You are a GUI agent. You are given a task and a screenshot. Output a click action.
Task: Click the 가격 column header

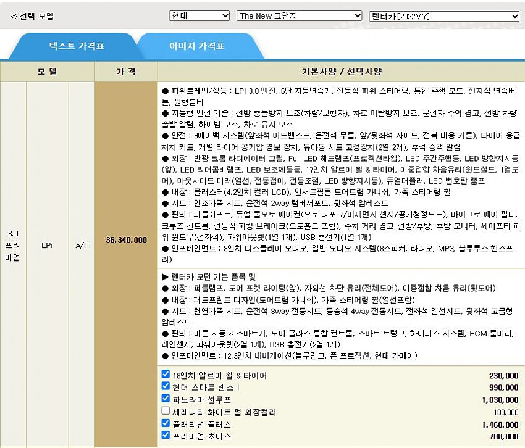[x=126, y=72]
